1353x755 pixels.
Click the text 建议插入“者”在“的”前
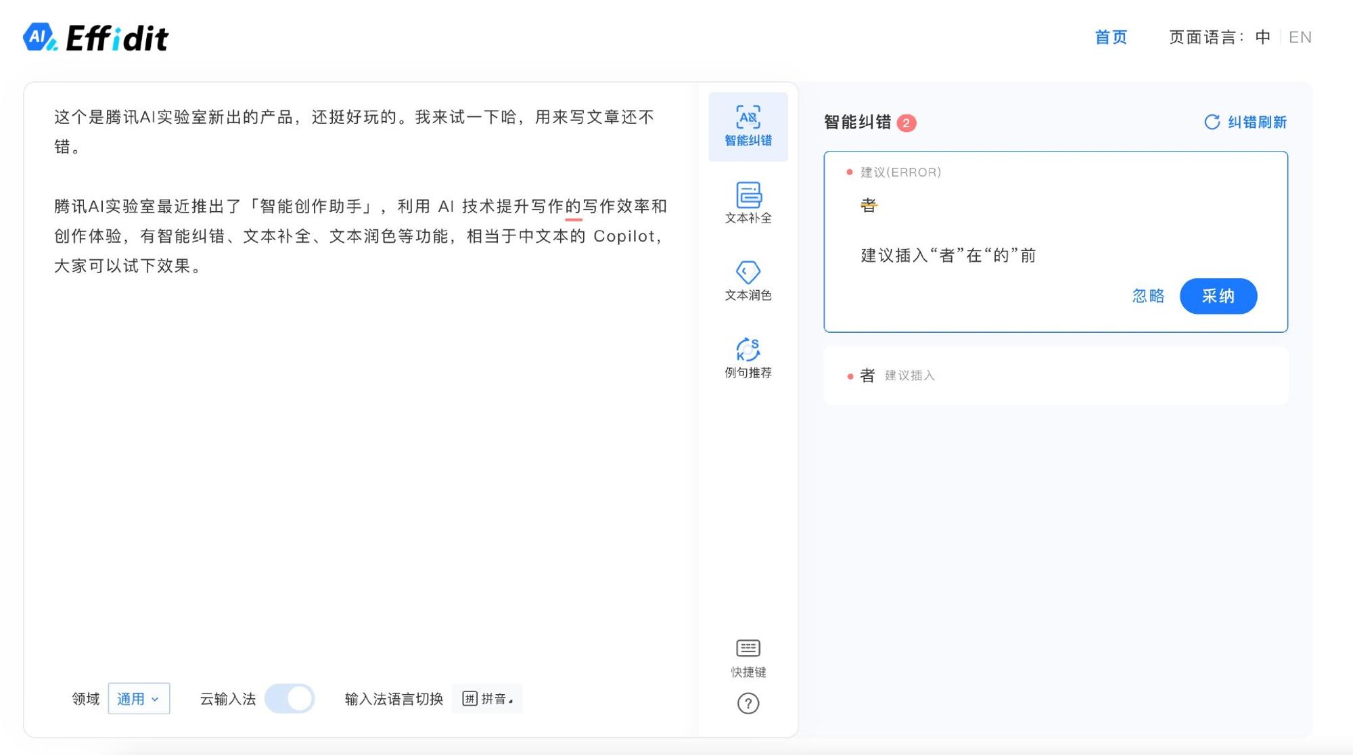948,255
